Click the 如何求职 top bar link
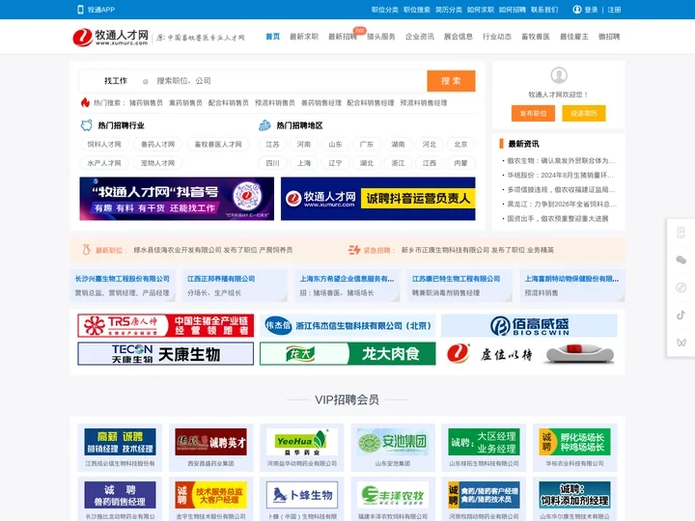Screen dimensions: 695x521 (x=481, y=10)
